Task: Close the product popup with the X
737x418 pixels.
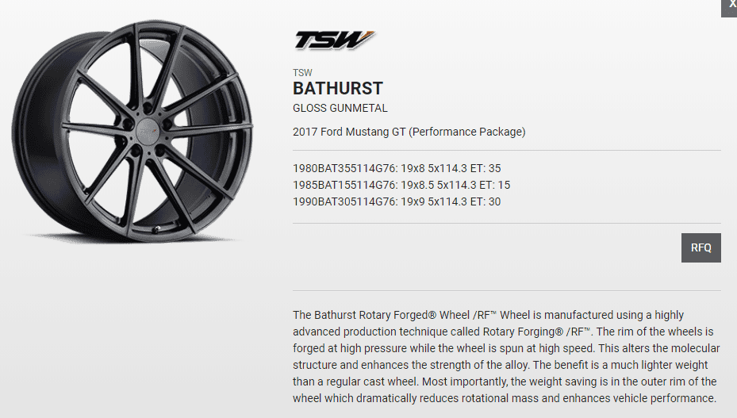Action: coord(731,6)
